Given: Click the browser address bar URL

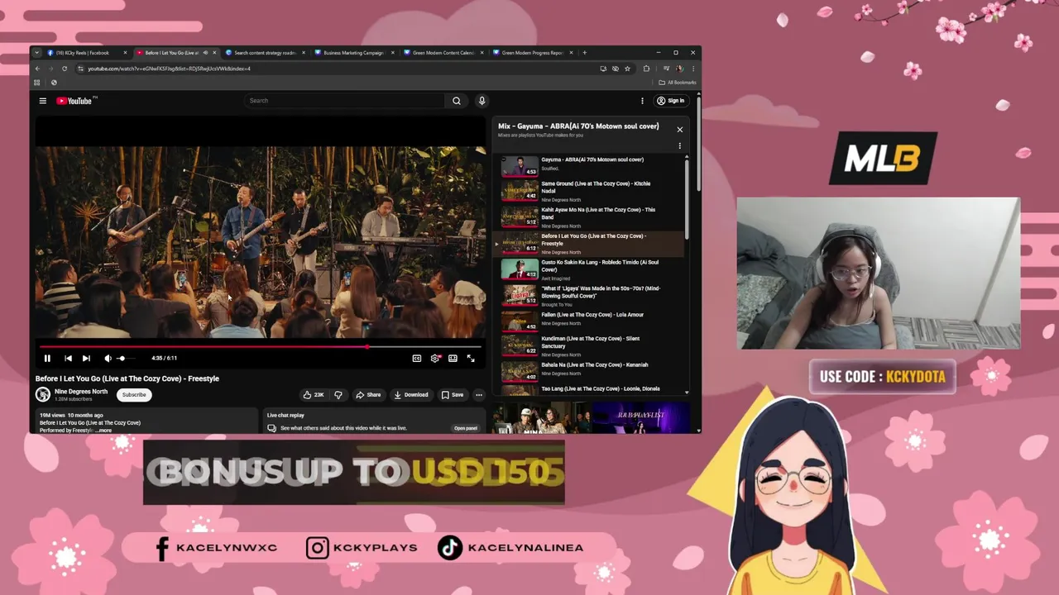Looking at the screenshot, I should [170, 69].
